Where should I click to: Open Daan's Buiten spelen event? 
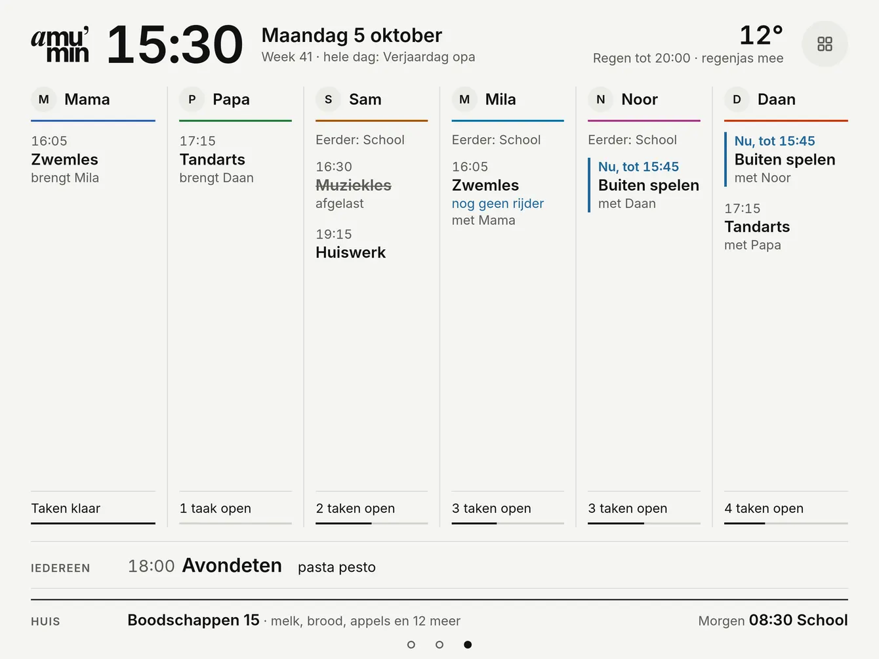[786, 159]
